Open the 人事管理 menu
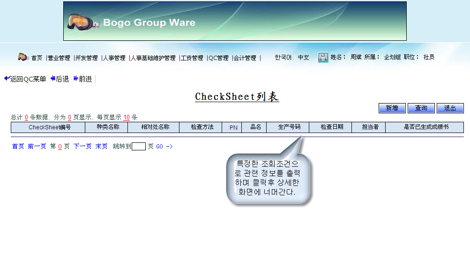Screen dimensions: 470x267 114,58
